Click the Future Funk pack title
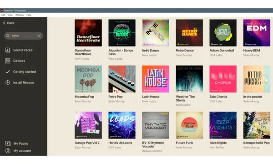Screen dimensions: 273x164 pyautogui.click(x=184, y=143)
